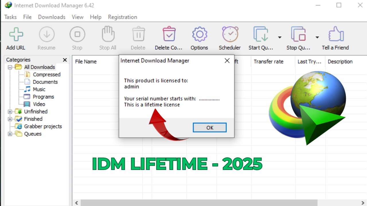
Task: Open the Tasks menu
Action: (11, 17)
